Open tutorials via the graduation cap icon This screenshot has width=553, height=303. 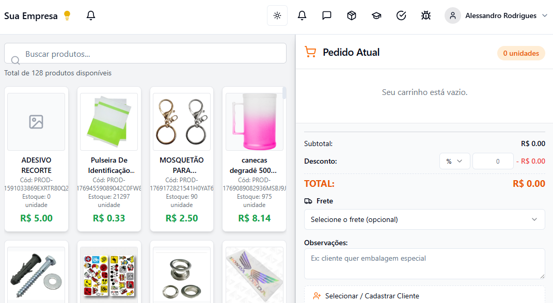pos(376,15)
